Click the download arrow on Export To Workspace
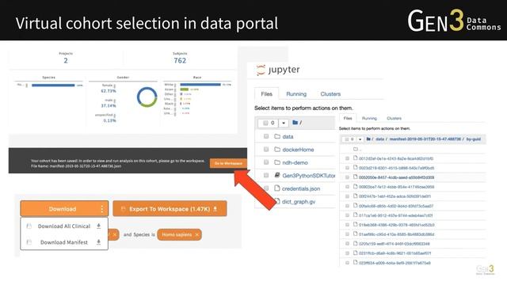The width and height of the screenshot is (507, 285). pyautogui.click(x=215, y=209)
